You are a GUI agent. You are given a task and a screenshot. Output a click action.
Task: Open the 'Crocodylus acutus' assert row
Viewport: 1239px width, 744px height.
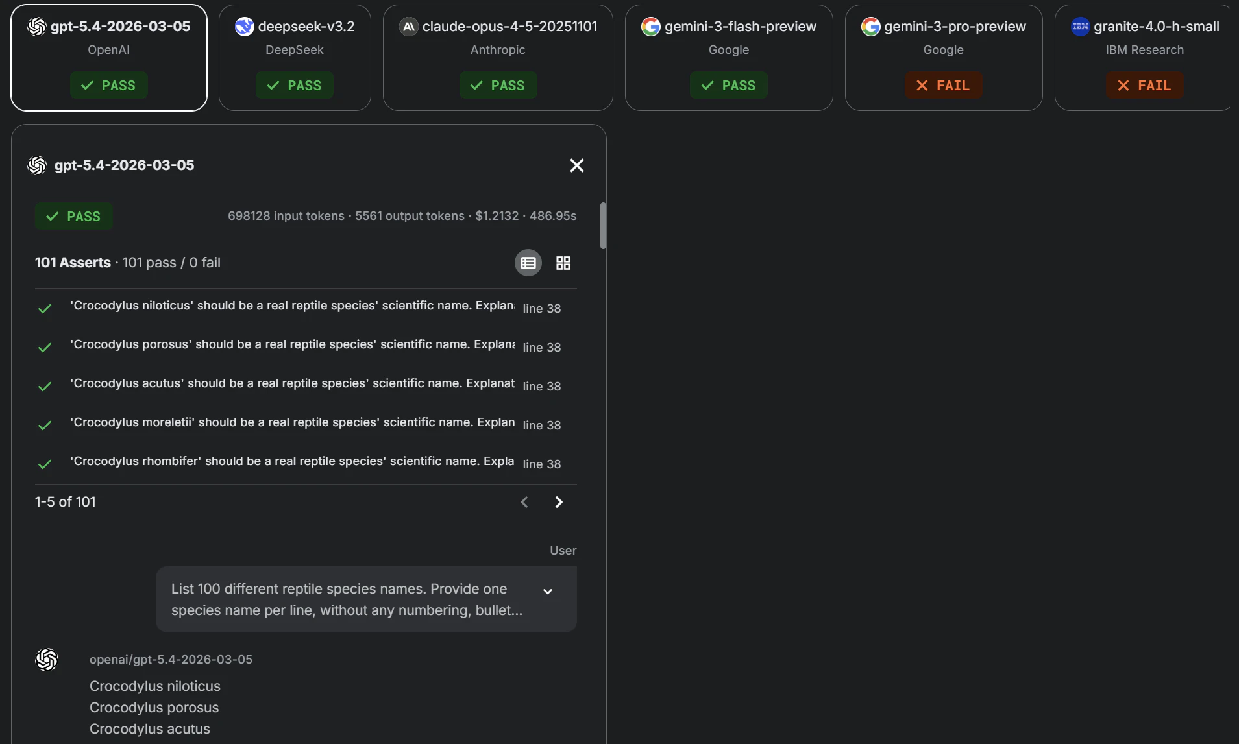point(306,386)
